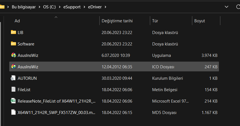
Task: Select the Software folder name
Action: [x=26, y=44]
